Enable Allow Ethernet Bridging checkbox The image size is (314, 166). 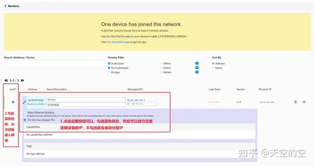click(25, 112)
